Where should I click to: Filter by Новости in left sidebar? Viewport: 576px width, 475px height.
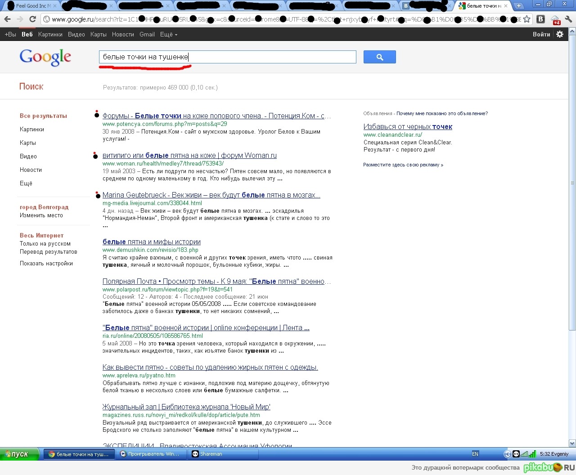[x=31, y=170]
